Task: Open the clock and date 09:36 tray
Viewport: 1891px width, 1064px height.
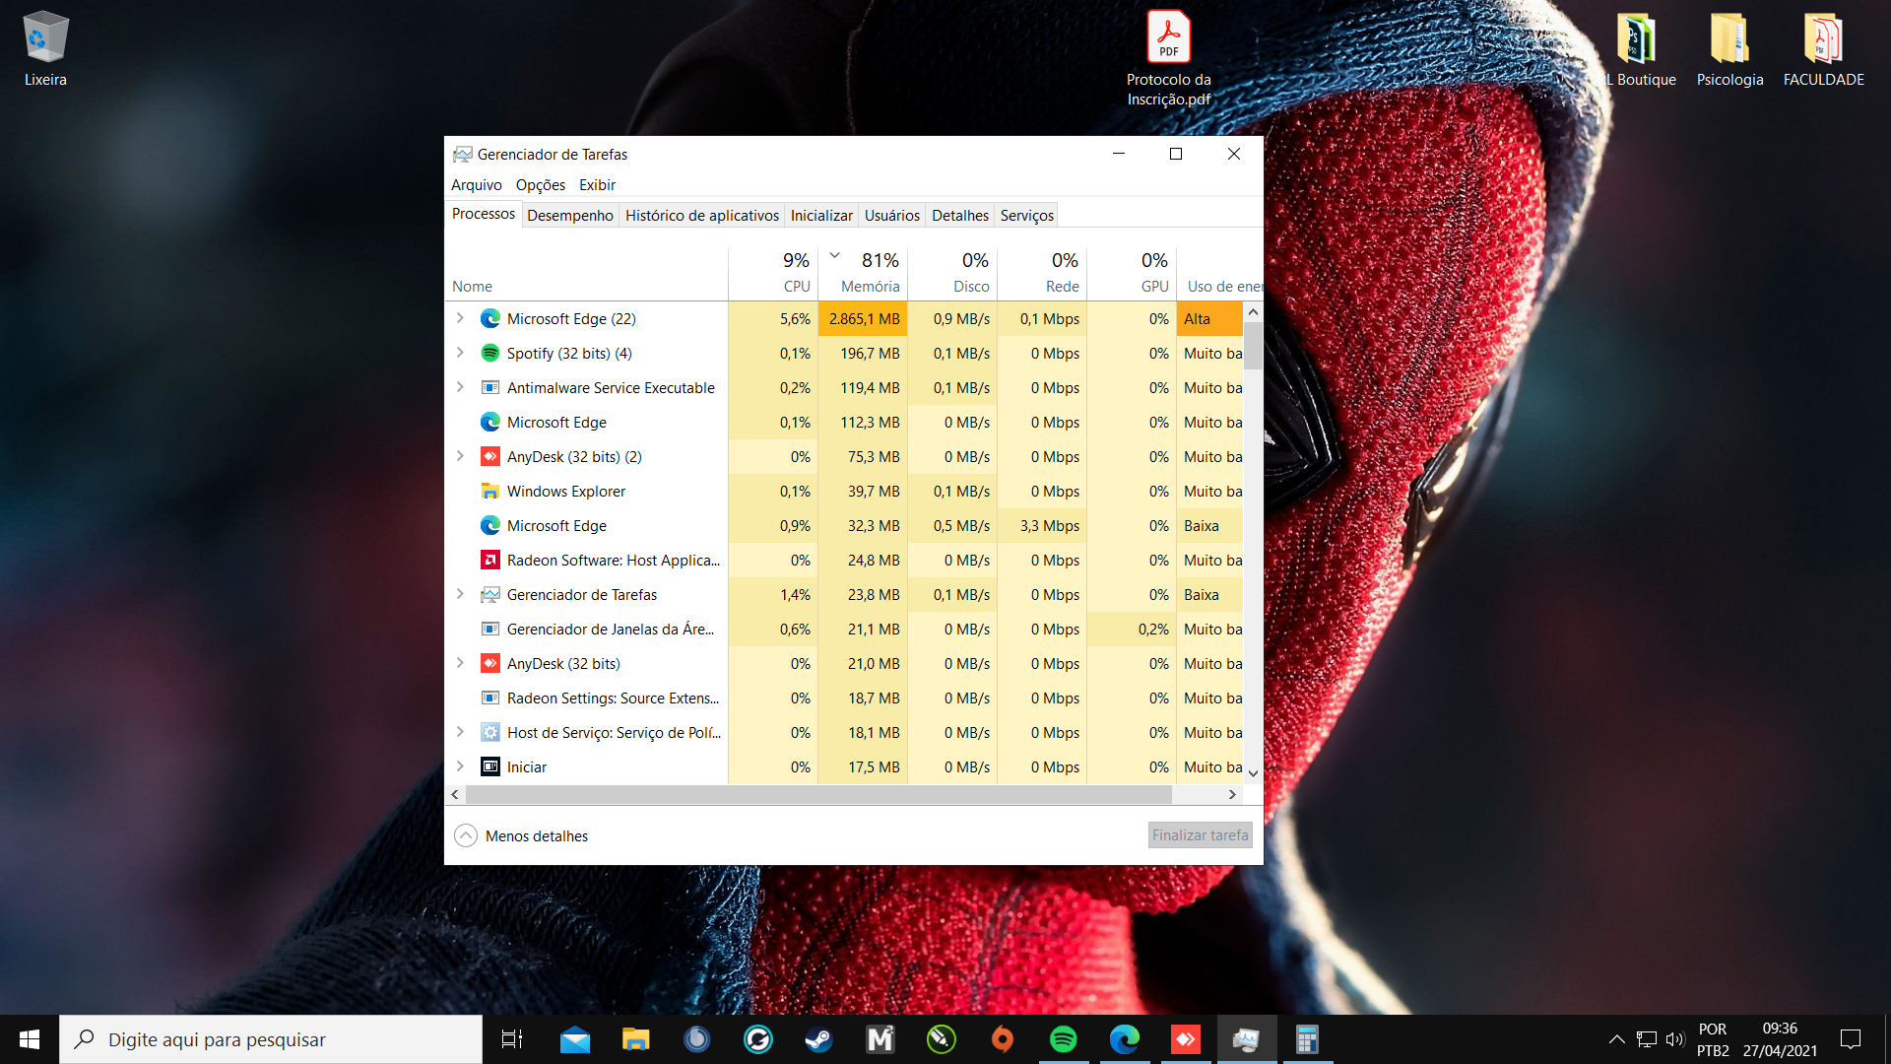Action: click(1780, 1039)
